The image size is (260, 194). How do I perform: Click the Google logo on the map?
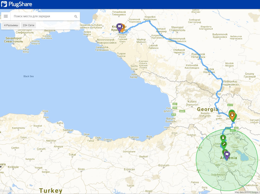coord(6,191)
